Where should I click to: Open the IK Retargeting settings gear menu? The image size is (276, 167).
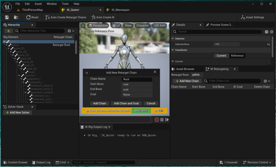tap(267, 81)
